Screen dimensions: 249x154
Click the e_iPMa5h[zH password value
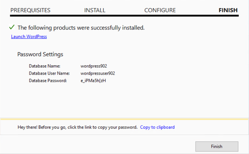click(x=93, y=81)
